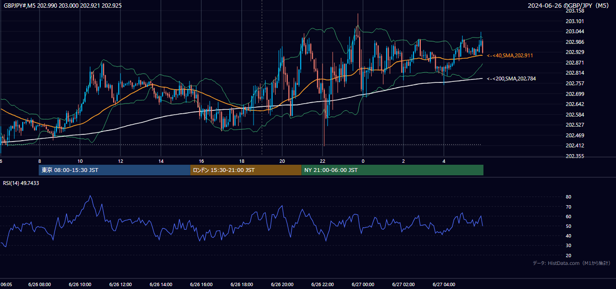Click the 202.584 price axis label
Image resolution: width=616 pixels, height=289 pixels.
tap(575, 115)
